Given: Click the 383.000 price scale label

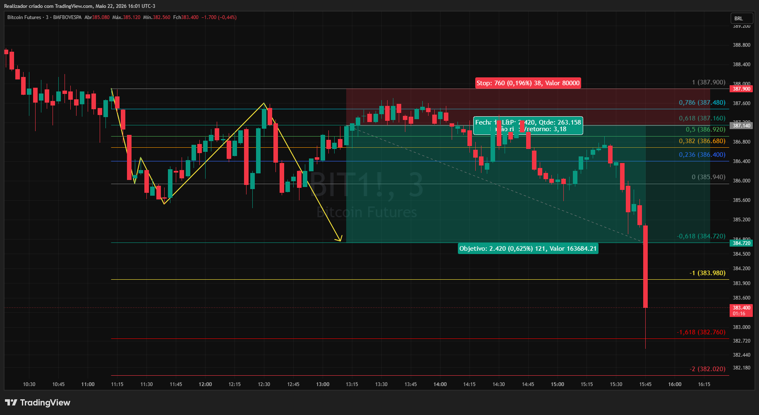Looking at the screenshot, I should point(741,327).
